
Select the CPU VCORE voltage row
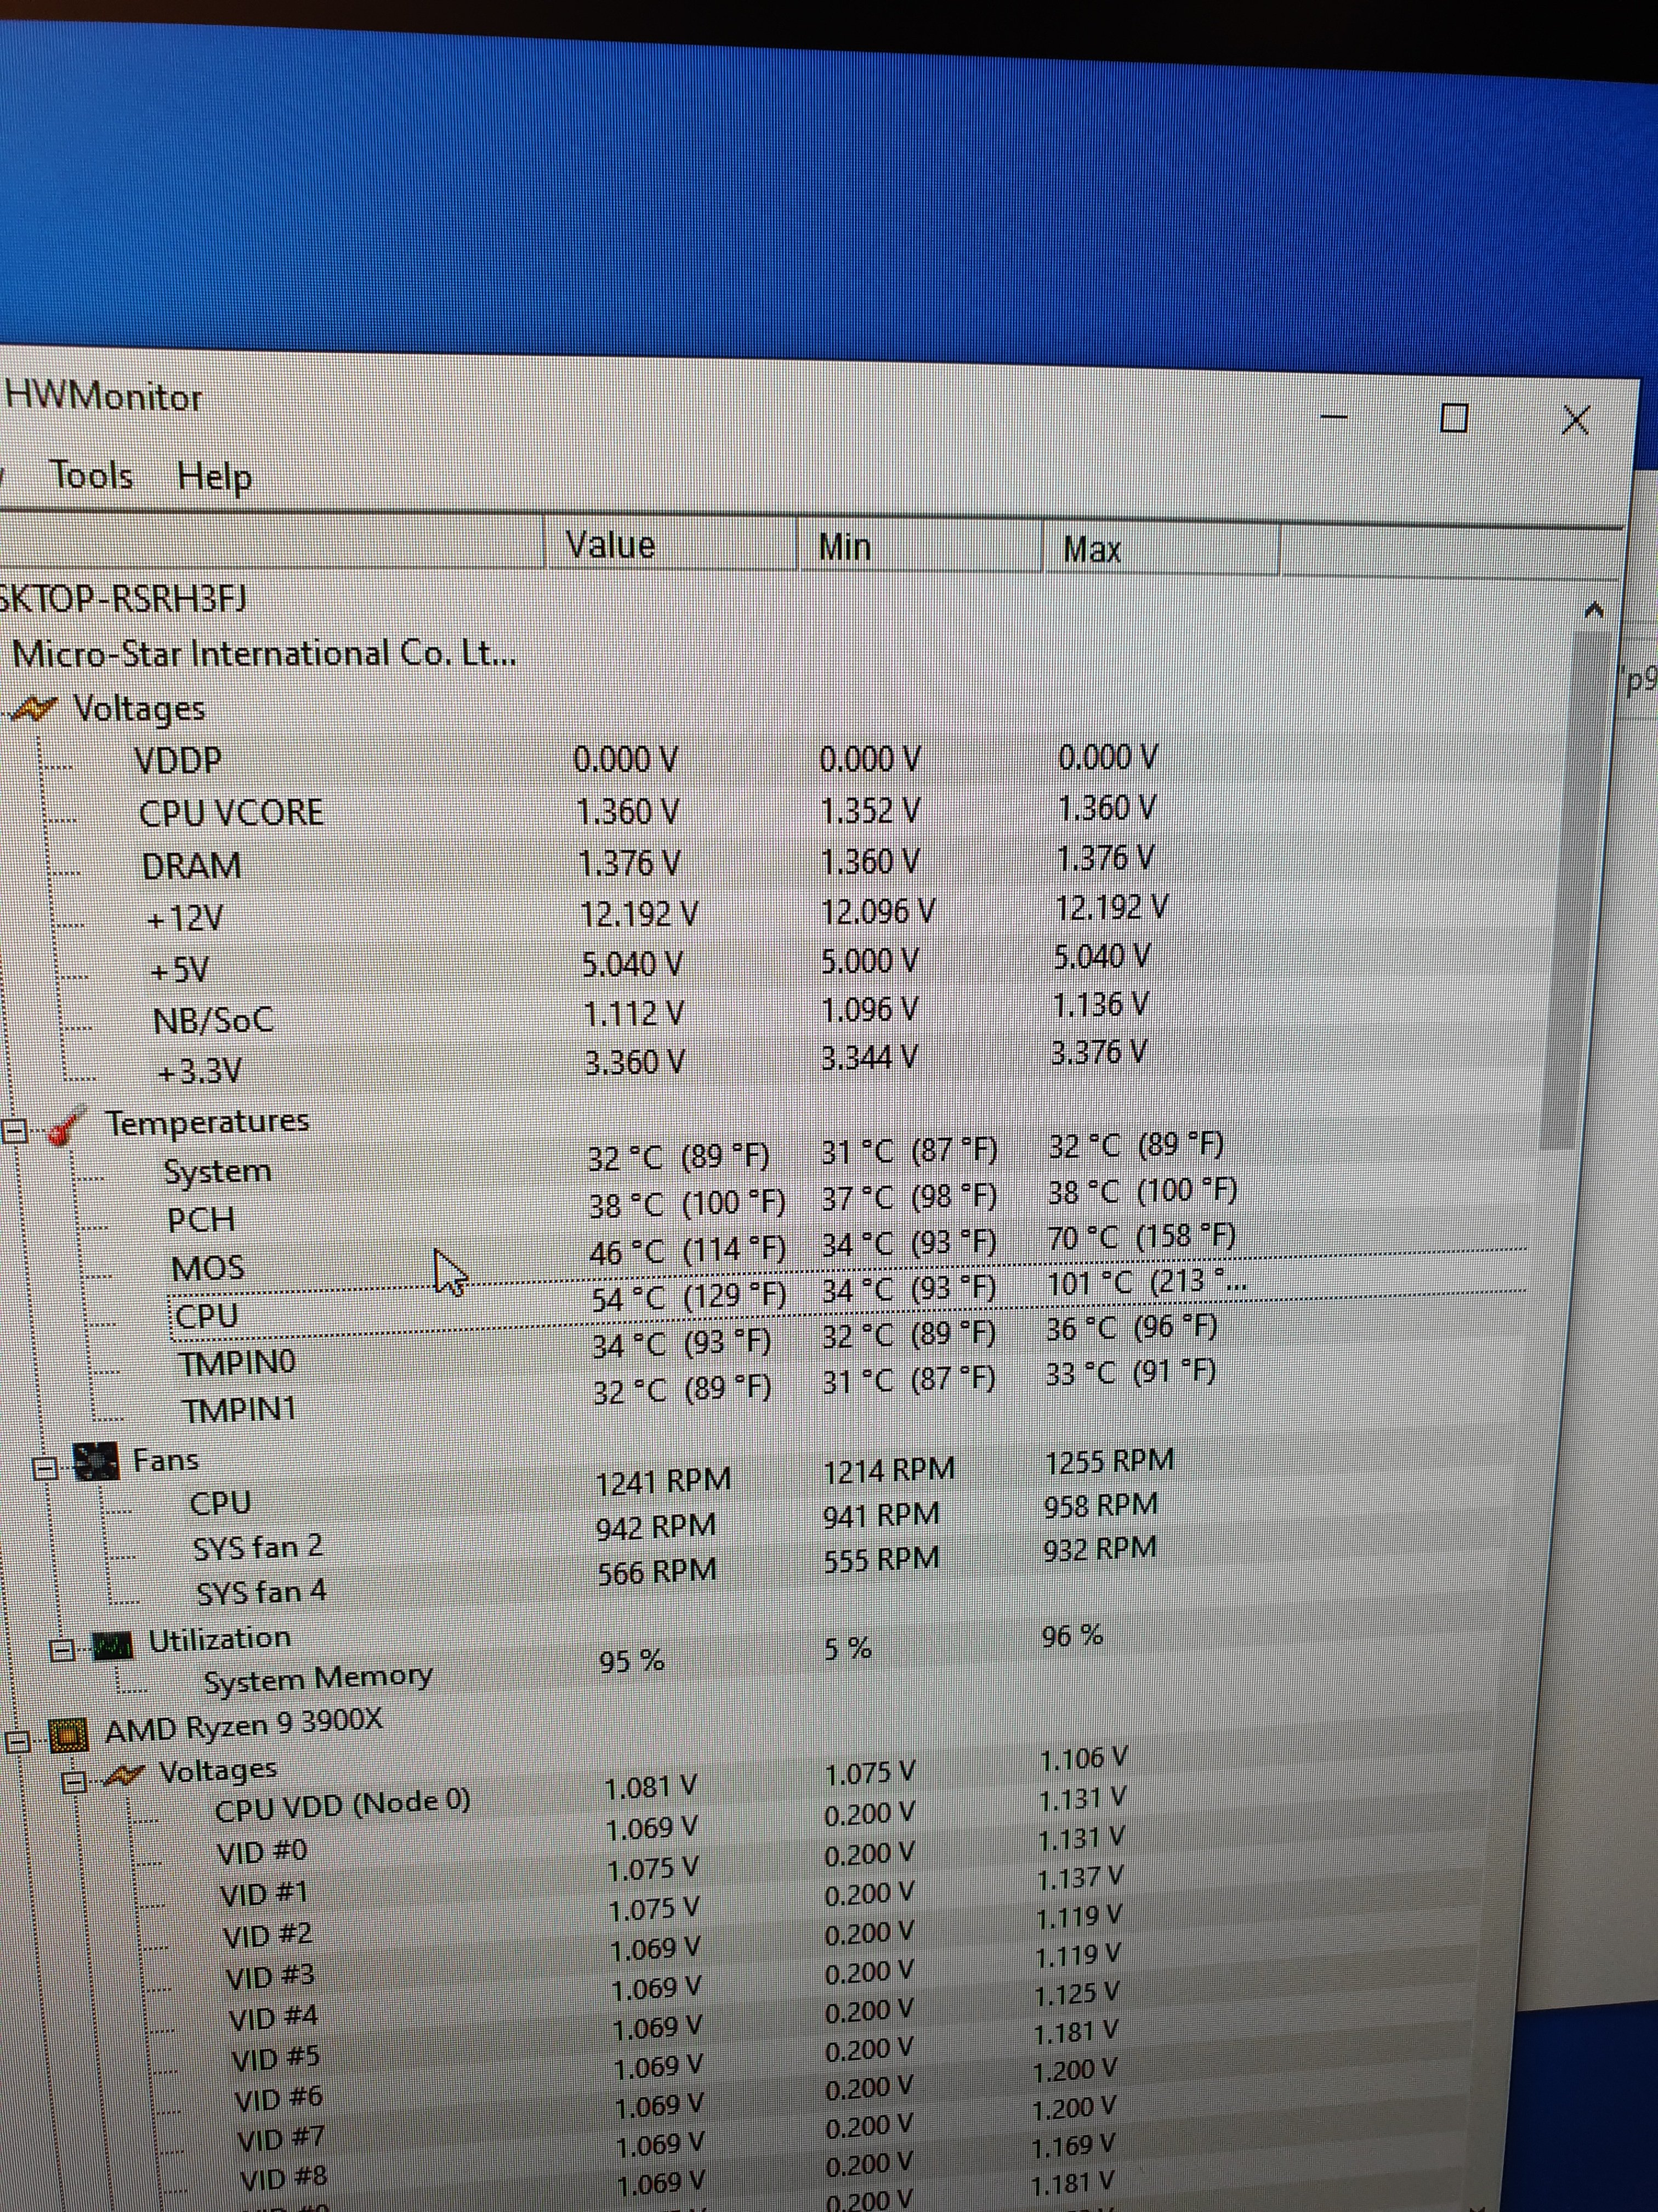231,812
